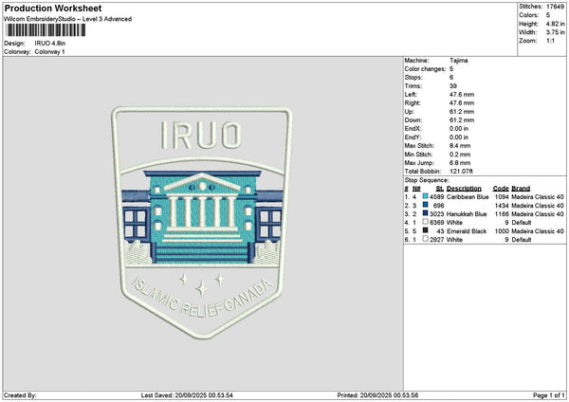Click the stitch count 3023
Screen dimensions: 569x402
coord(437,214)
